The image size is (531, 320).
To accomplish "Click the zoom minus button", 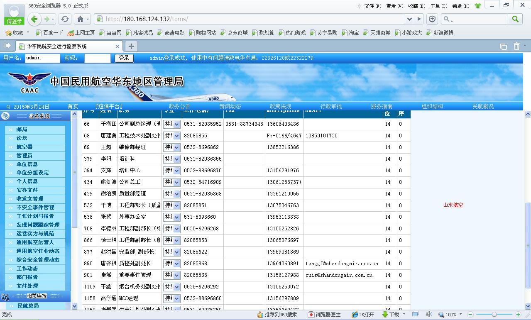I will [470, 315].
